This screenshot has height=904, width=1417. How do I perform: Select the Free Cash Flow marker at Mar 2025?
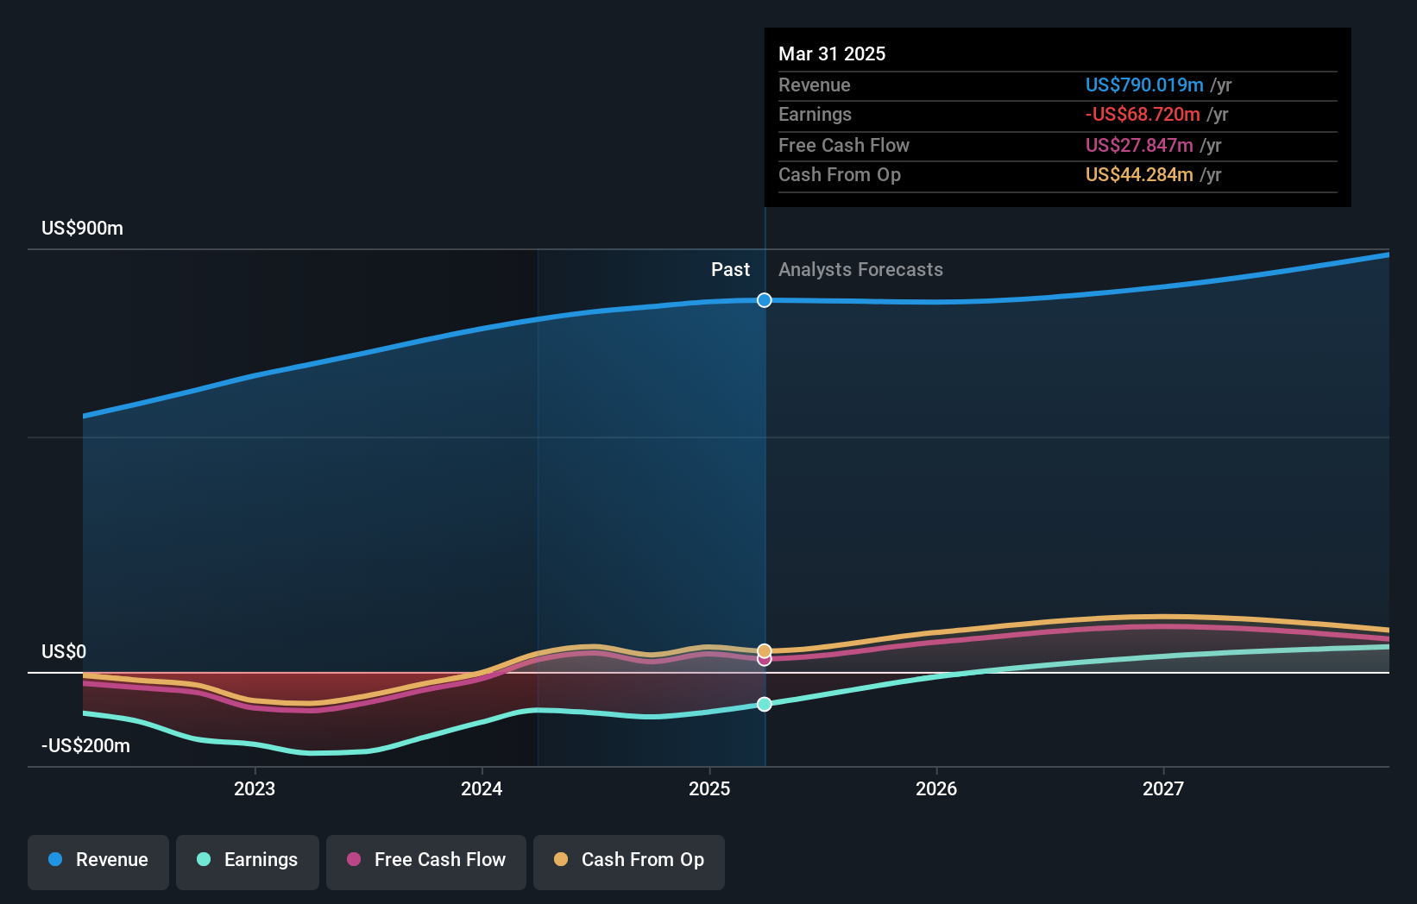(765, 660)
